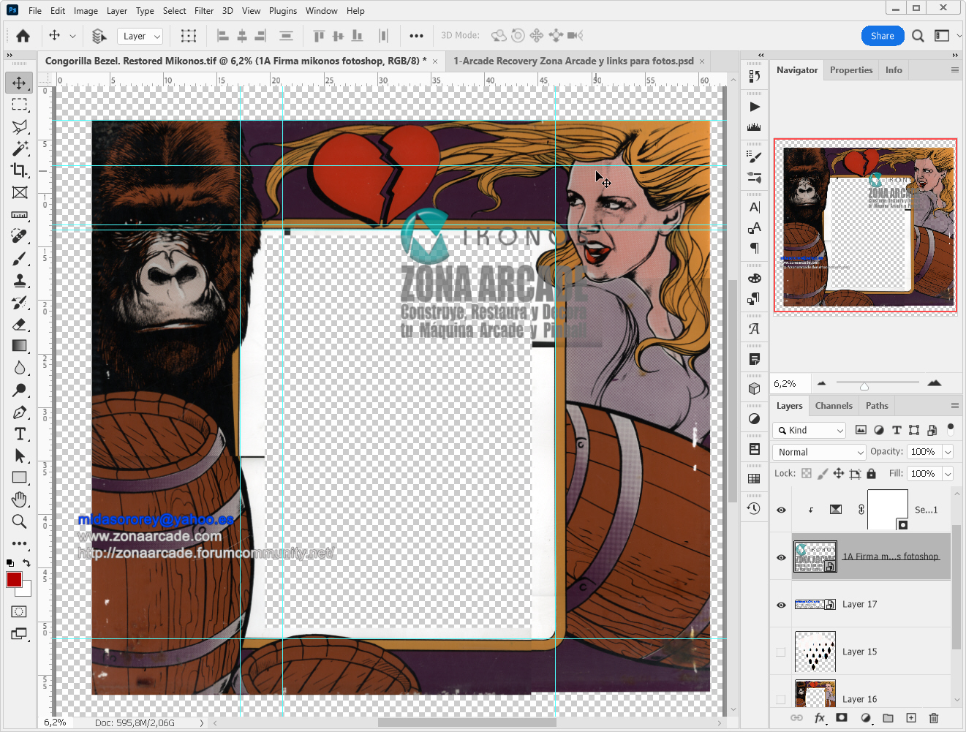
Task: Click the Navigator preview thumbnail
Action: pos(865,225)
